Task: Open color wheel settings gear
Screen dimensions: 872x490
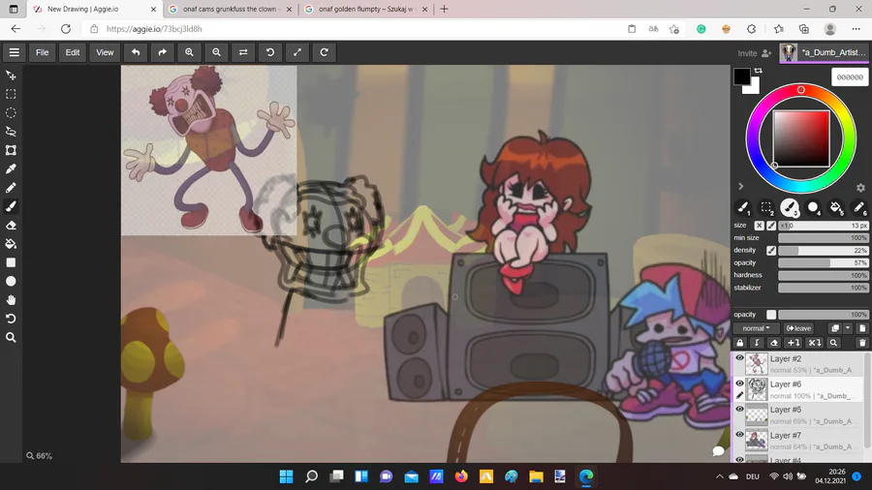Action: pyautogui.click(x=860, y=188)
